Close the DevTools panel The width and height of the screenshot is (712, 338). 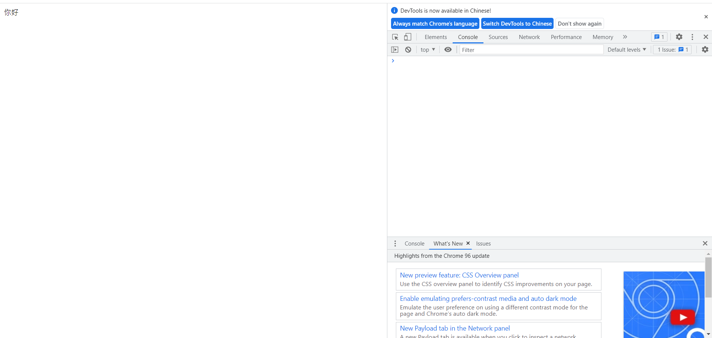[706, 37]
